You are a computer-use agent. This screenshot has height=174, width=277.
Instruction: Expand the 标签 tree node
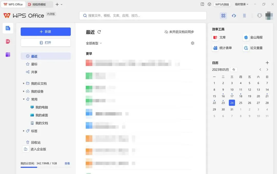[x=24, y=131]
